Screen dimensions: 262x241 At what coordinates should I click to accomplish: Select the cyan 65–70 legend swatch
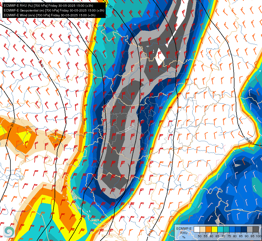(220, 229)
